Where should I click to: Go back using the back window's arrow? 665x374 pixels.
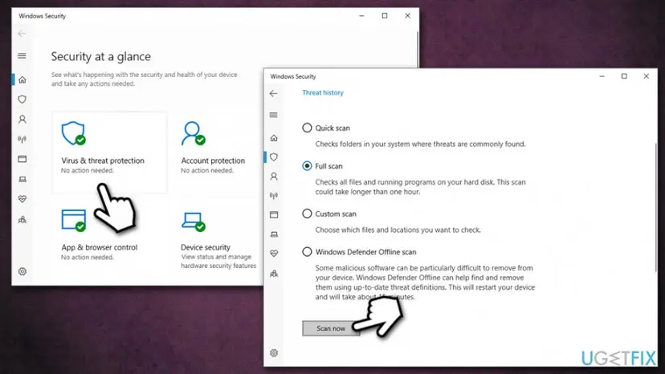tap(22, 34)
